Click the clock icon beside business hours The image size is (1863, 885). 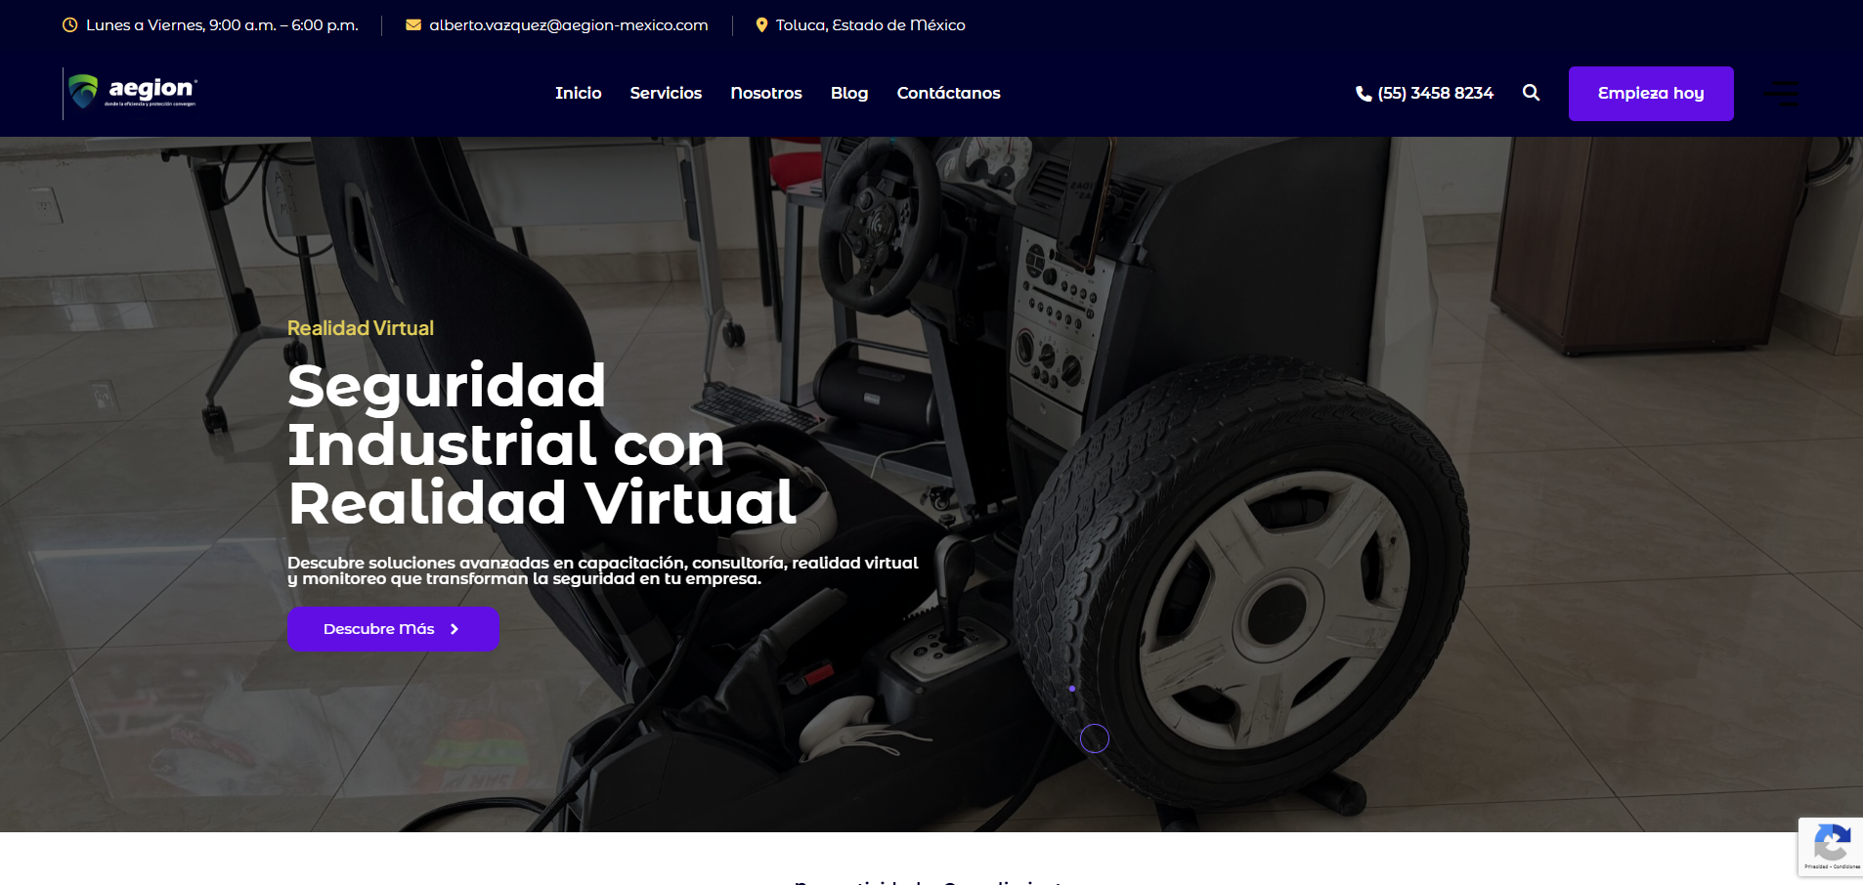click(69, 25)
